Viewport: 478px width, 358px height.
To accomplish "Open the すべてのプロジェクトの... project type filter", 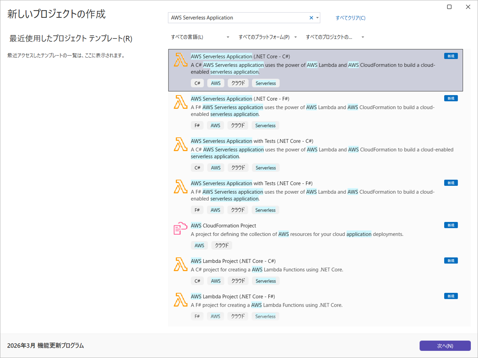I will [x=335, y=37].
